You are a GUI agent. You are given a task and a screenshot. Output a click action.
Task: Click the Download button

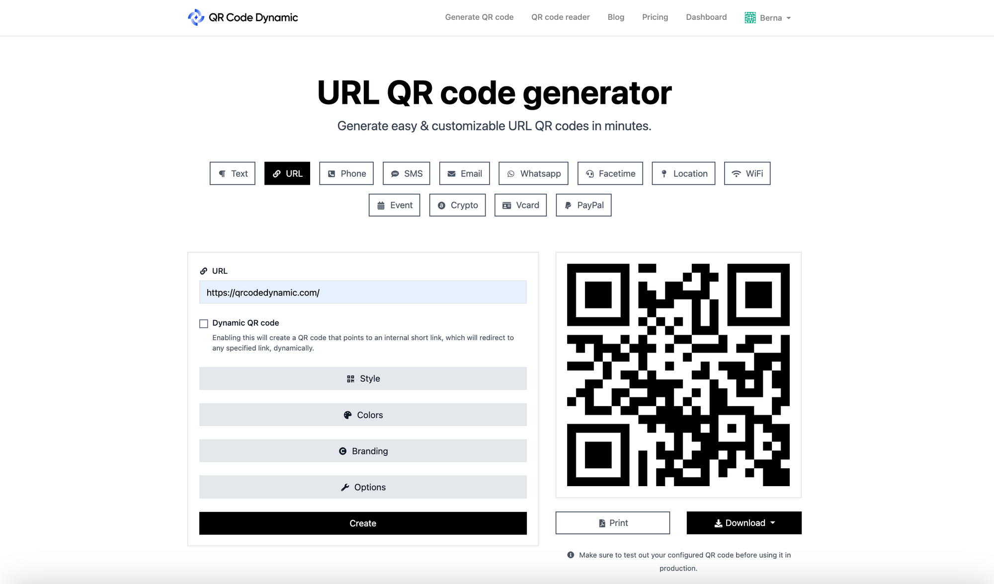pyautogui.click(x=744, y=522)
